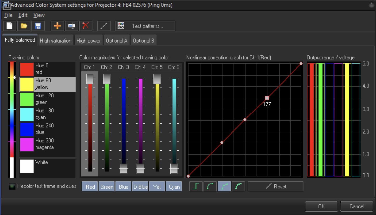This screenshot has height=215, width=376.
Task: Click the new file icon in toolbar
Action: pyautogui.click(x=10, y=26)
